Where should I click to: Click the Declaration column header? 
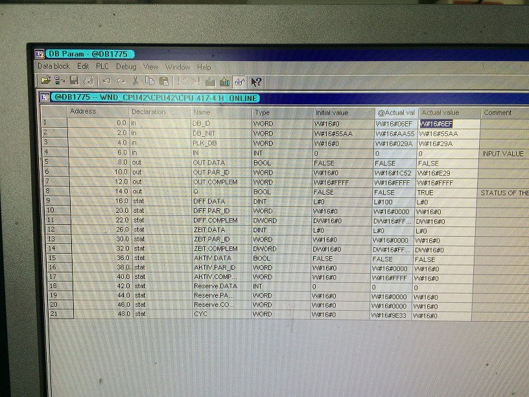pyautogui.click(x=160, y=112)
